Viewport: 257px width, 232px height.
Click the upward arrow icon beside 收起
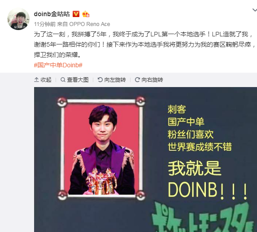tap(36, 80)
